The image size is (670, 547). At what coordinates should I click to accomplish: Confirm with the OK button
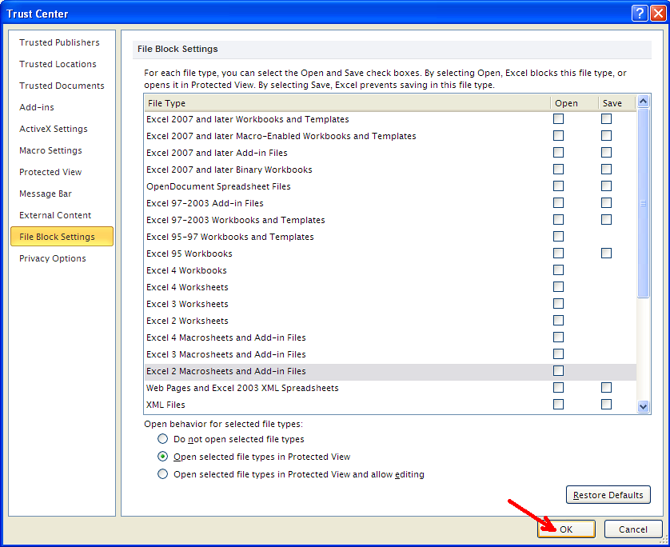point(566,529)
